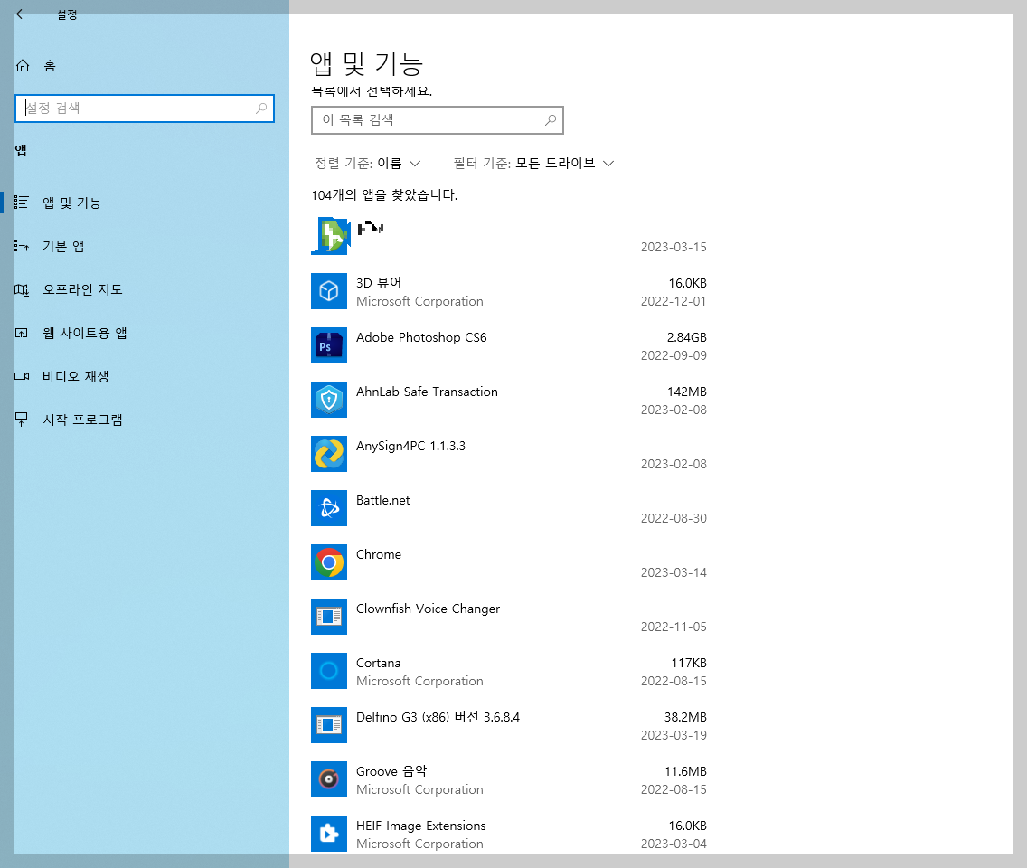Open 오프라인 지도 in the sidebar

(x=82, y=289)
